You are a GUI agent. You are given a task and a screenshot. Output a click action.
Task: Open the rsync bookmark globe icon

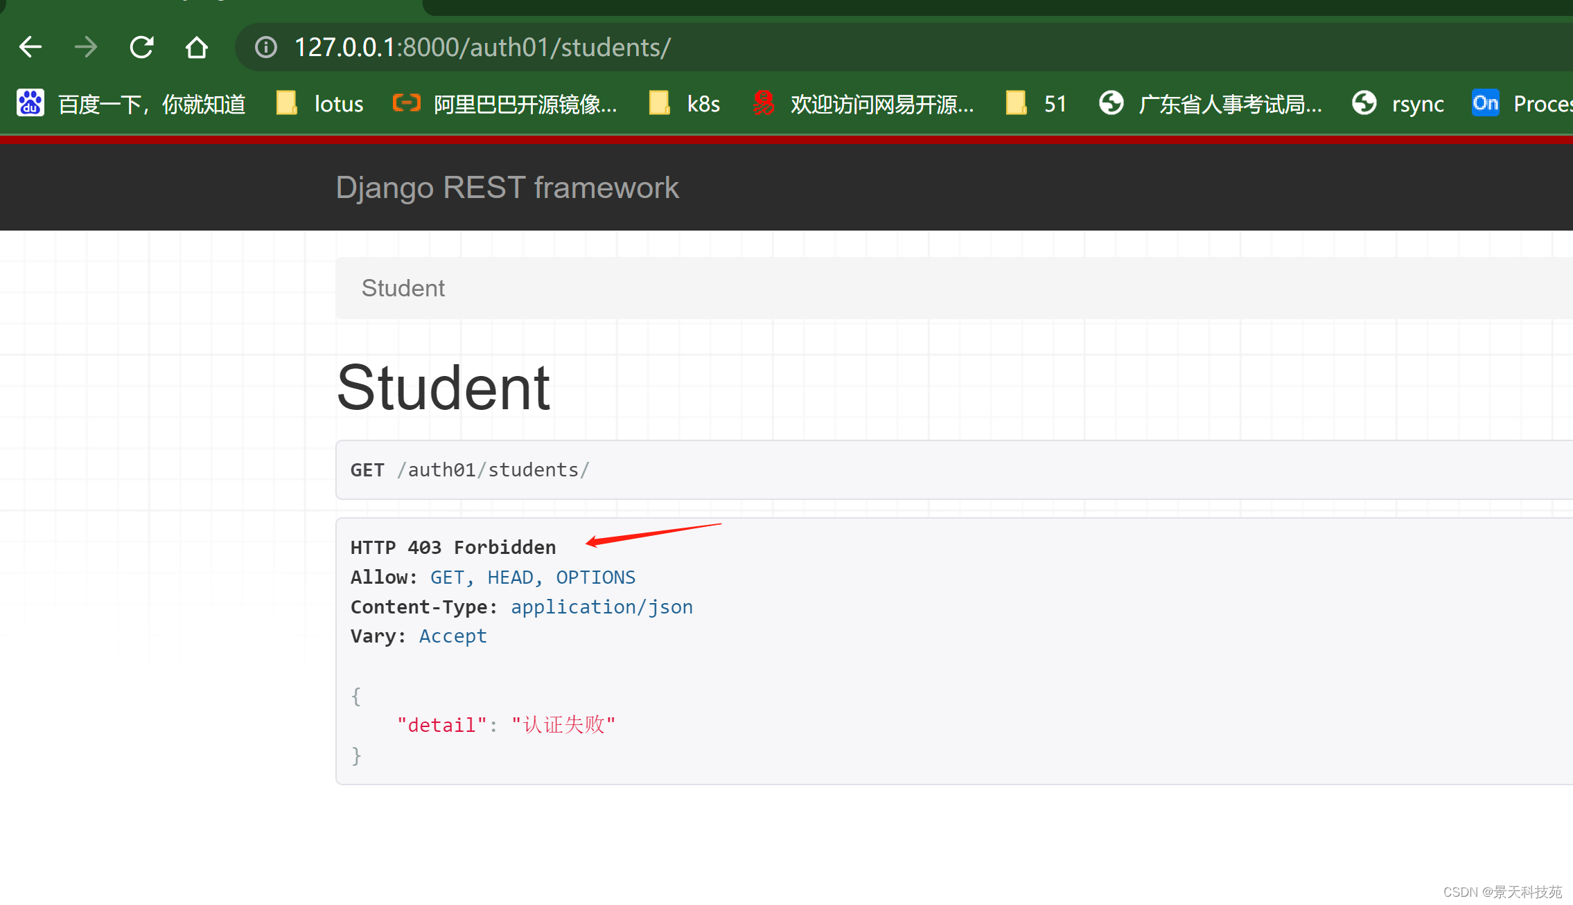[1364, 103]
